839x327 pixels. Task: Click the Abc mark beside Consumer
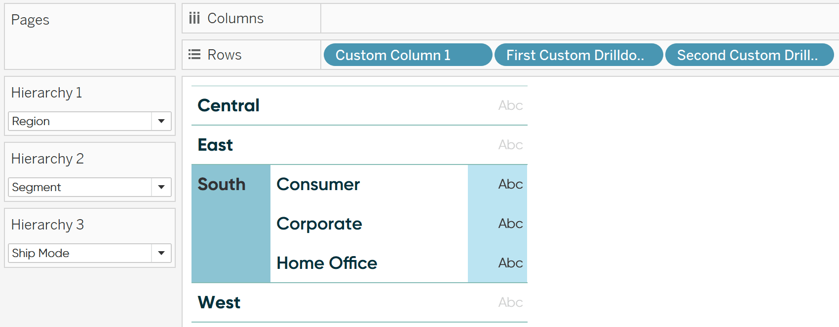point(510,184)
